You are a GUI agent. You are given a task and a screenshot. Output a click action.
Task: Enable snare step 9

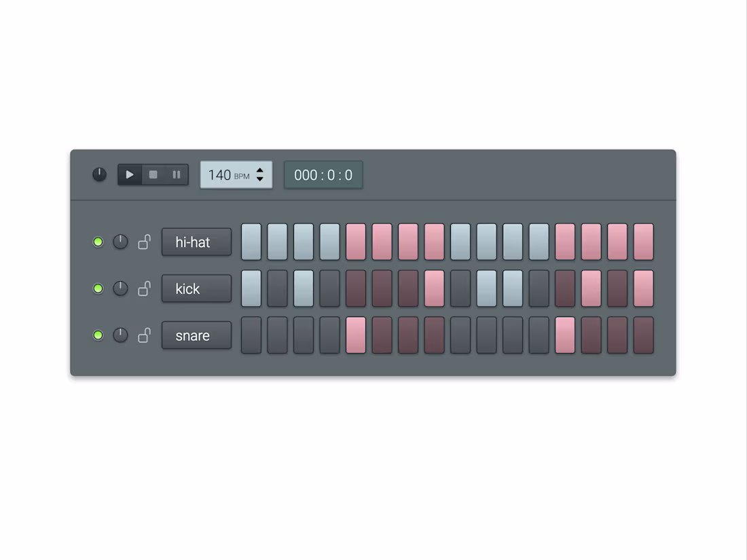click(460, 335)
